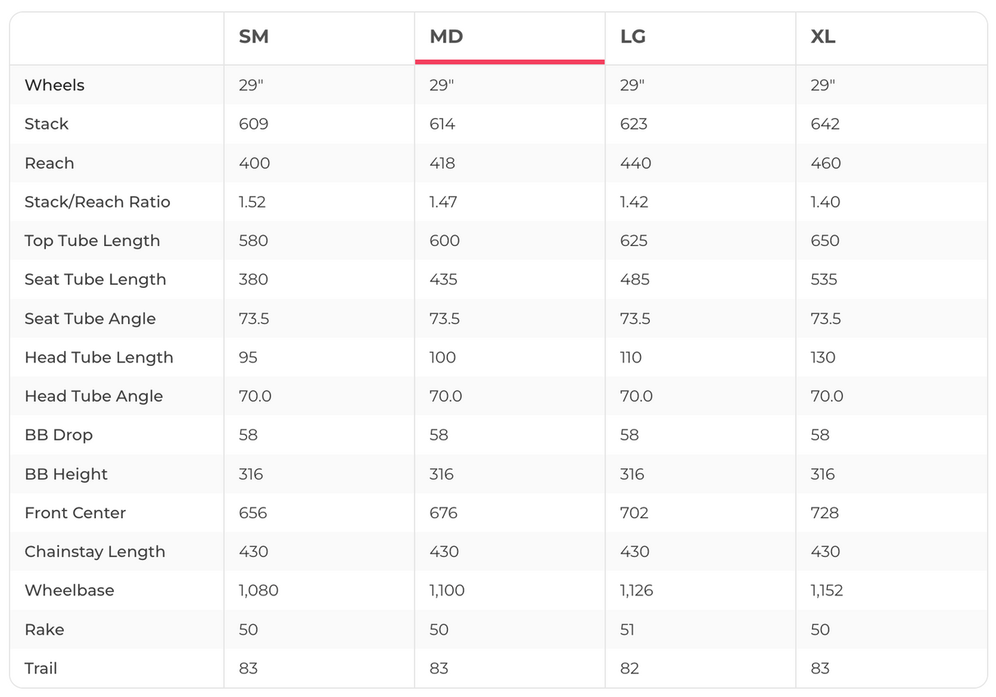The width and height of the screenshot is (996, 697).
Task: Click the Trail row label
Action: tap(41, 668)
